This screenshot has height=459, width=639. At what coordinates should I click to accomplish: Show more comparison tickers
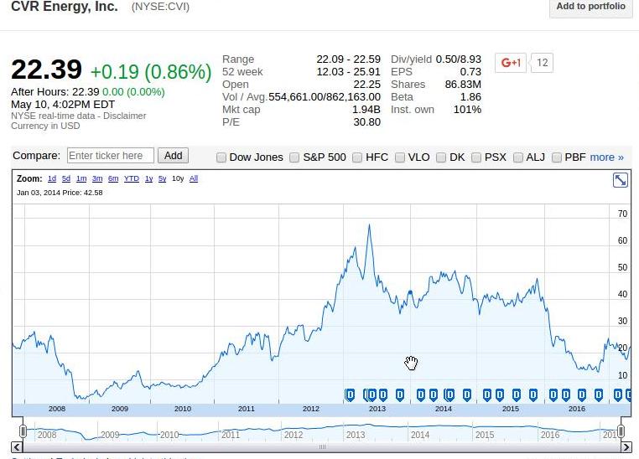click(607, 157)
